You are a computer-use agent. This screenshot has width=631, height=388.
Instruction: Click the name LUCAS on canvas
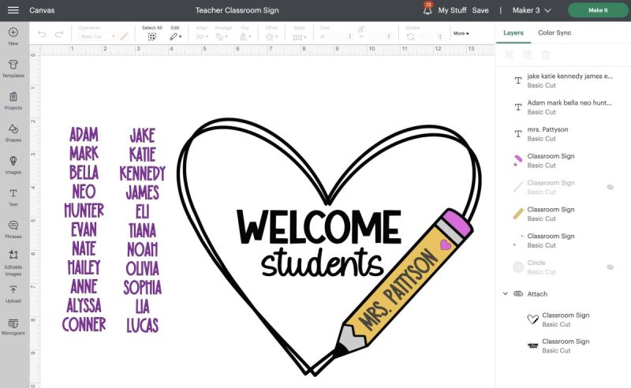pos(143,325)
